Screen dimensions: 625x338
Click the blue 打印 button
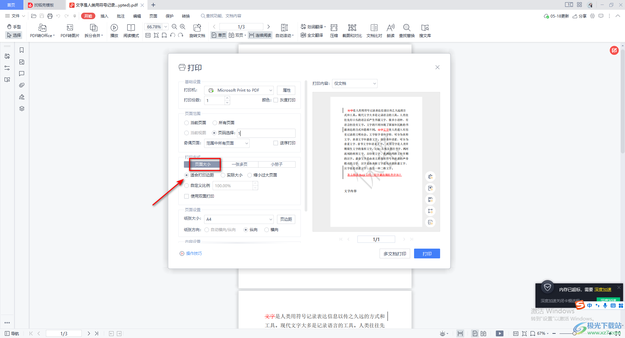coord(427,254)
